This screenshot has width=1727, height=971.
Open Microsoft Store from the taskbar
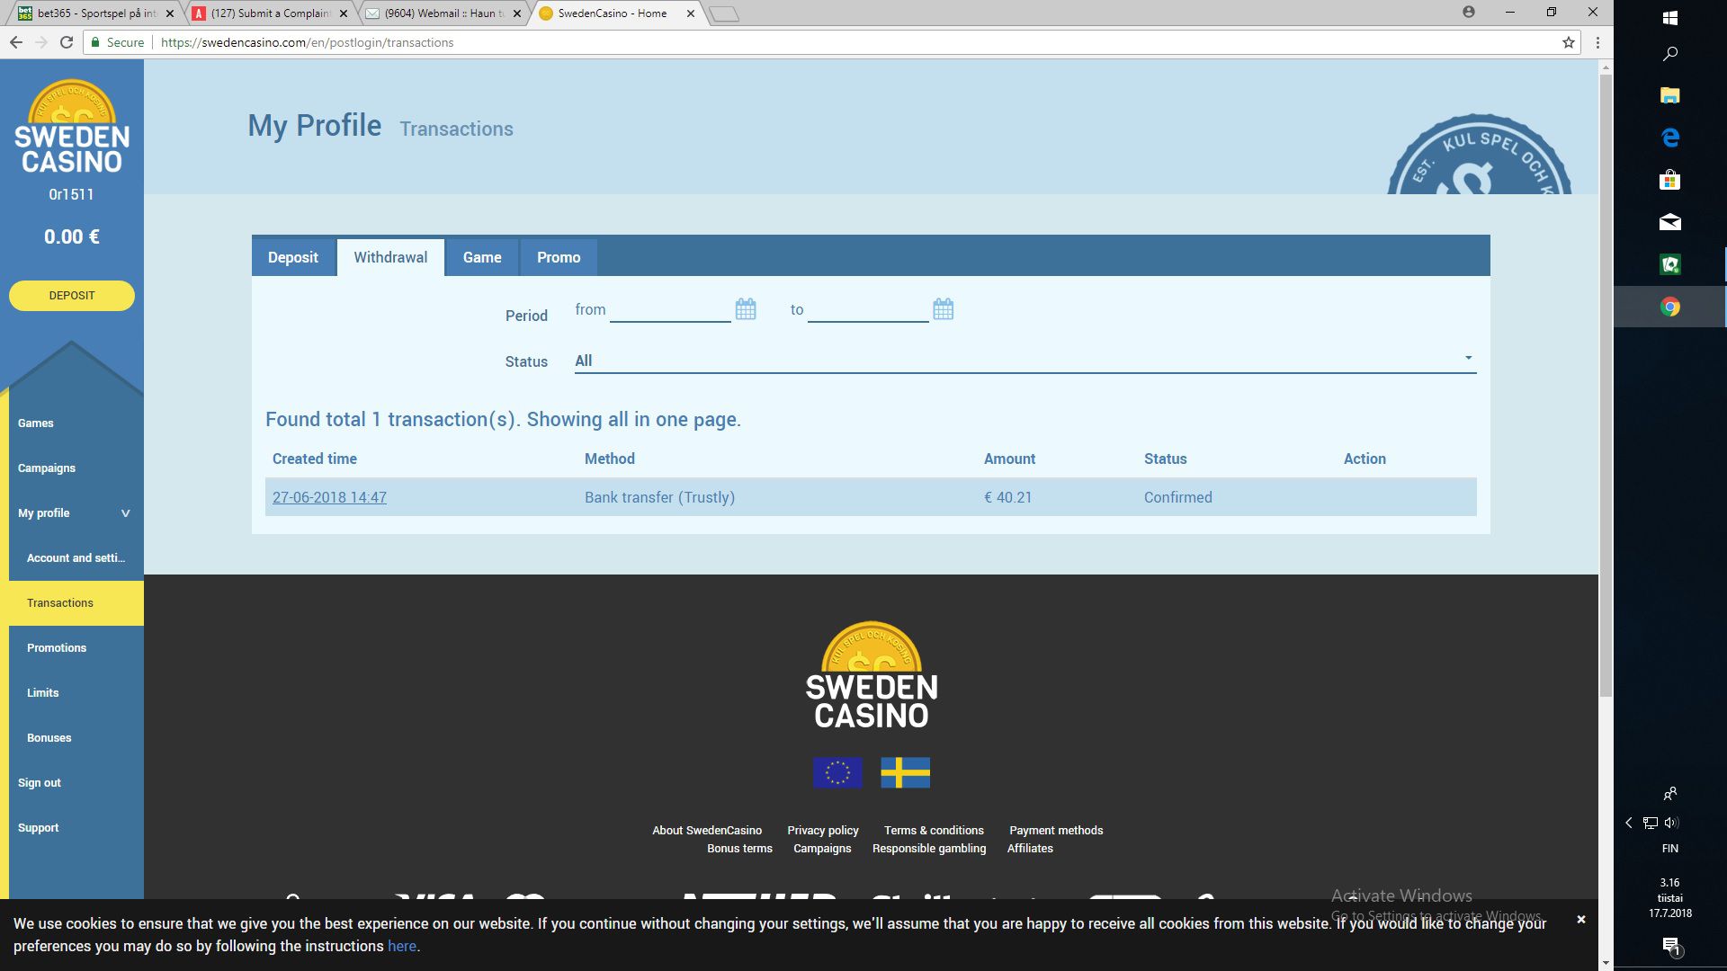[1670, 180]
